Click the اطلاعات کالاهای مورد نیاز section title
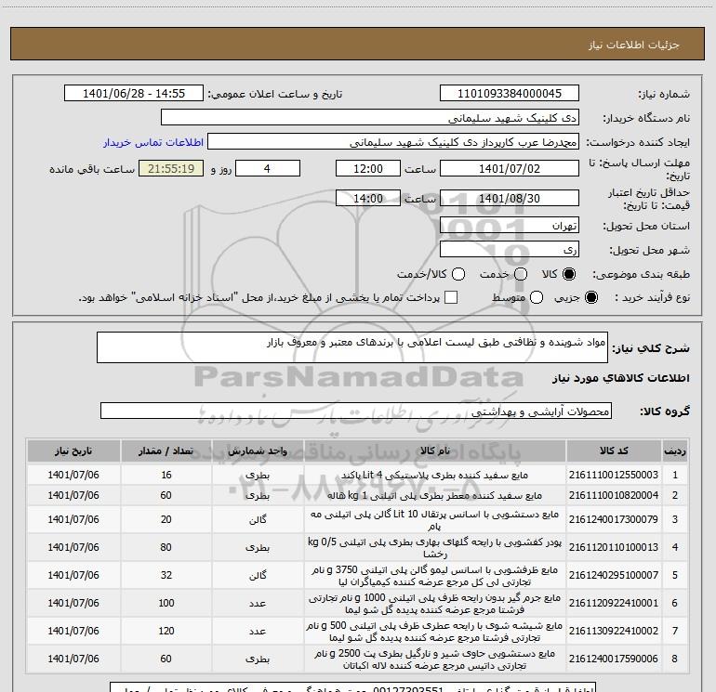716x692 pixels. [621, 379]
